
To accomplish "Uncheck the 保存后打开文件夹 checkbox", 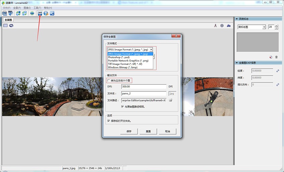I will coord(109,121).
